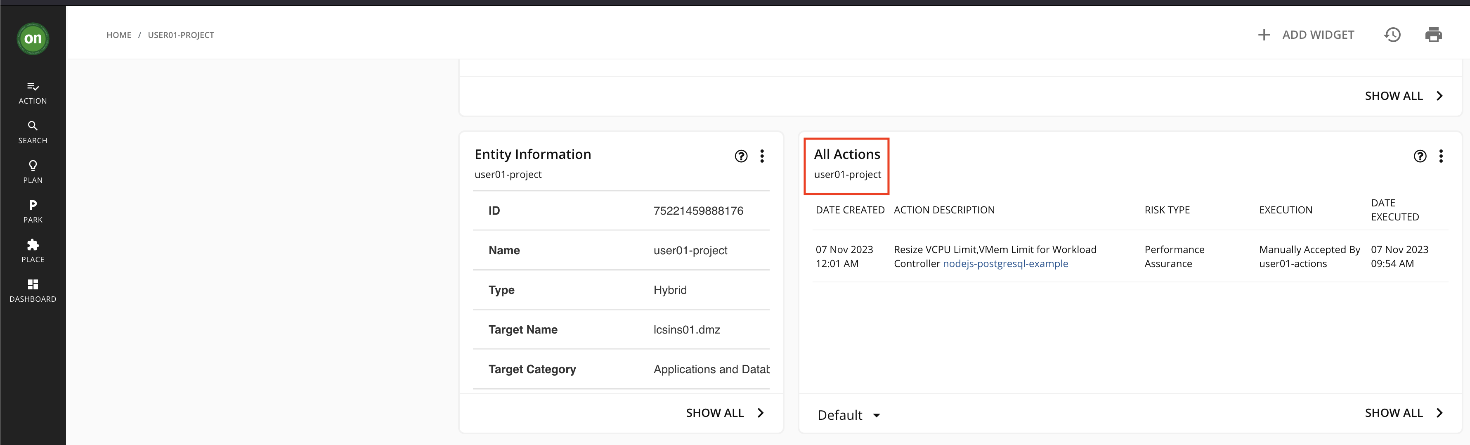The height and width of the screenshot is (445, 1470).
Task: Open the Dashboard section in sidebar
Action: 33,291
